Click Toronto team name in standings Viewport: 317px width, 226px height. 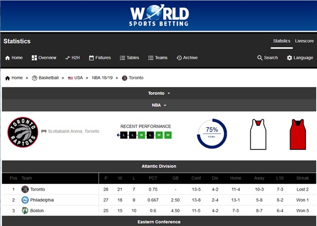[38, 190]
